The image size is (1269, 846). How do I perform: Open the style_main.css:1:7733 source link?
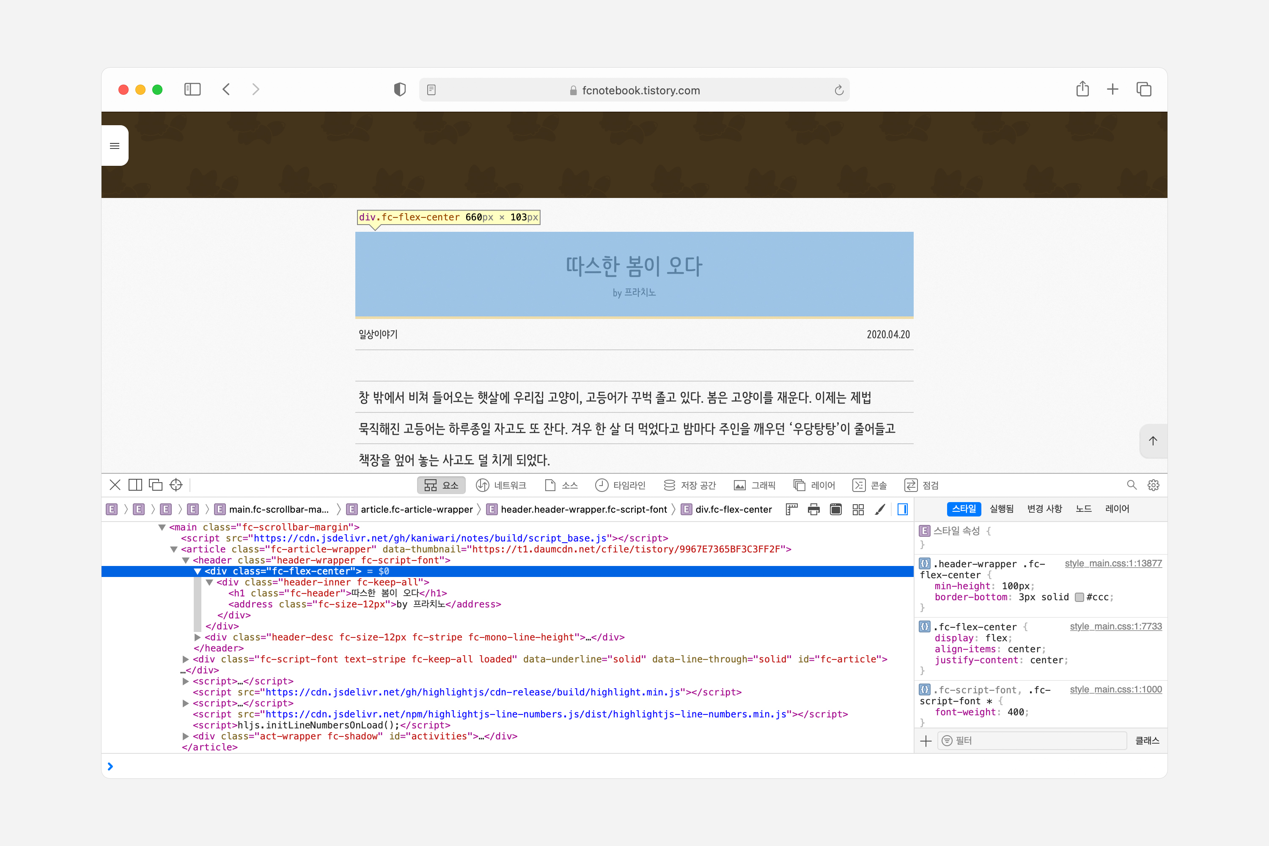(x=1116, y=626)
